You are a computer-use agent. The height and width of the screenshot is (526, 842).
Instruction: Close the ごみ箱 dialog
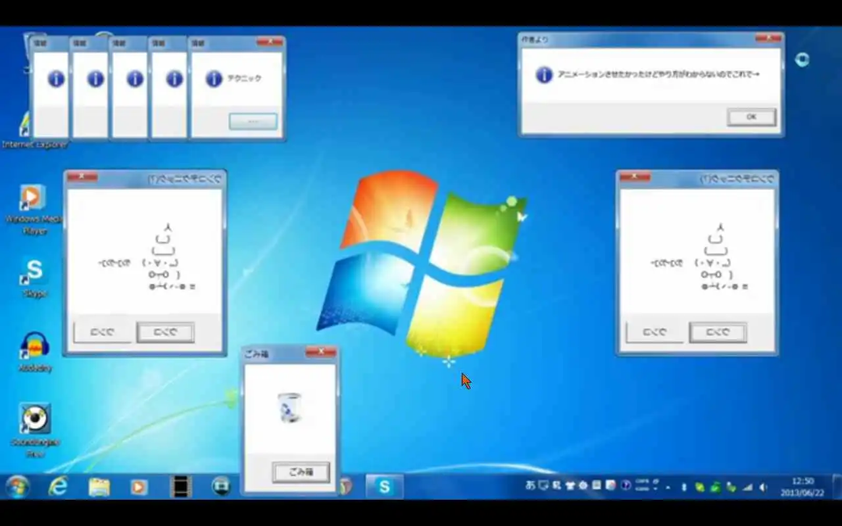321,352
